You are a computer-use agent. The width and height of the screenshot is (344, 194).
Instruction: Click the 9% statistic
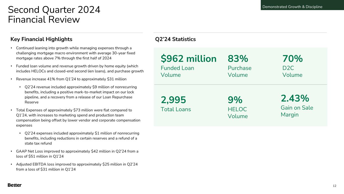(235, 100)
